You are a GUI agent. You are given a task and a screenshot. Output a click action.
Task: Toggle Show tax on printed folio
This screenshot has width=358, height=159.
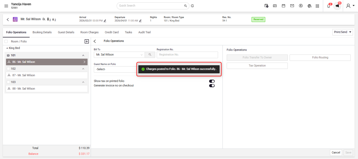212,81
